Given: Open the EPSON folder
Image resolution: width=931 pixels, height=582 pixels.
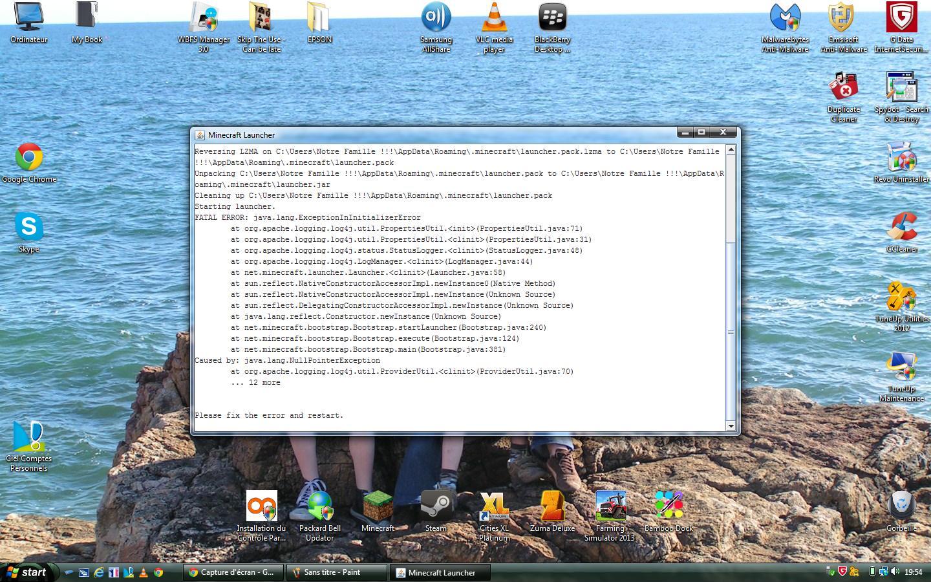Looking at the screenshot, I should [x=319, y=23].
